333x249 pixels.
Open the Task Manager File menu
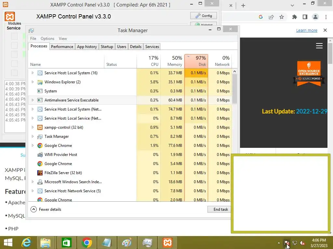(x=33, y=39)
